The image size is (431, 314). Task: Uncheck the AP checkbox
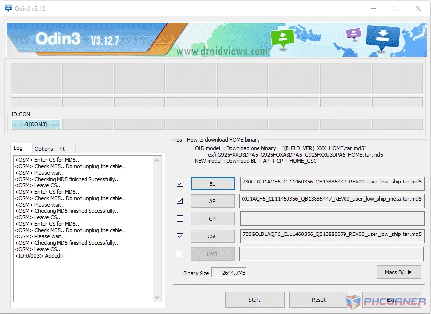pyautogui.click(x=180, y=201)
